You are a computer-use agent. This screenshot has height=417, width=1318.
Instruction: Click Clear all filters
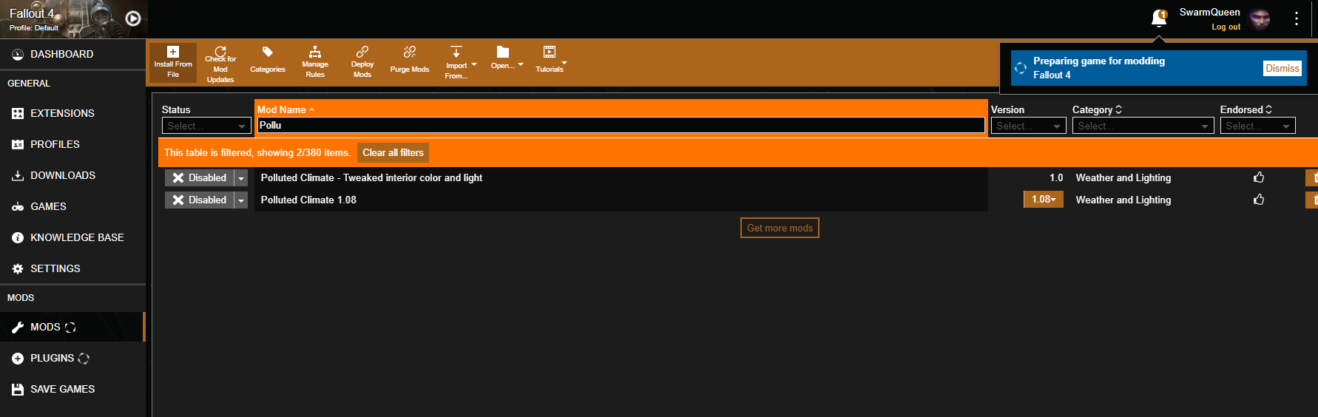point(393,152)
